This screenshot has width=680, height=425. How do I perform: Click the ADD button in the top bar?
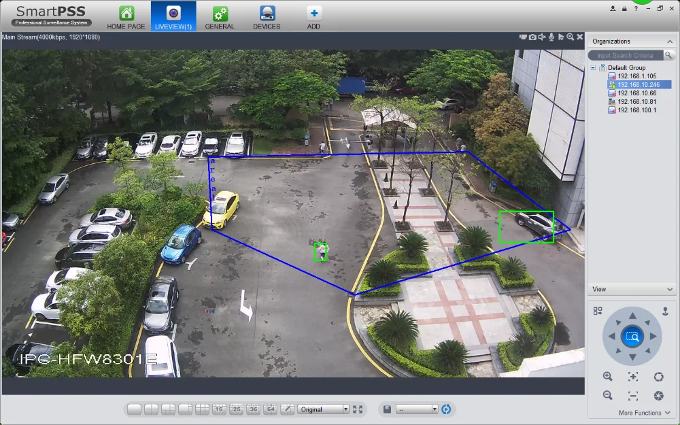point(313,17)
